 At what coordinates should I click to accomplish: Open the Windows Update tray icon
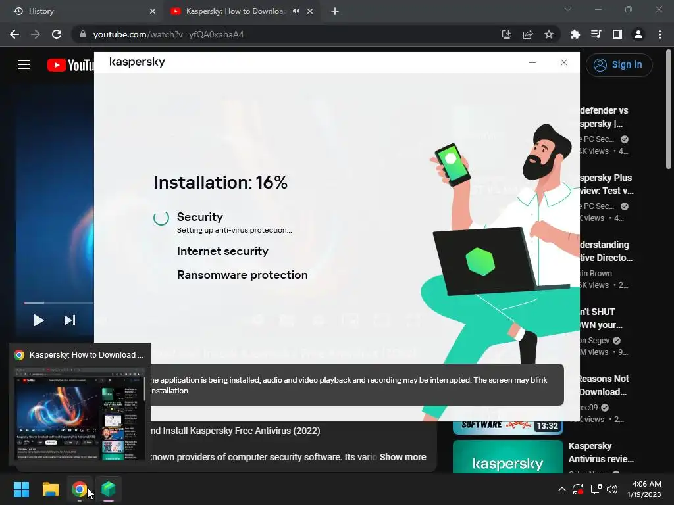click(x=578, y=489)
